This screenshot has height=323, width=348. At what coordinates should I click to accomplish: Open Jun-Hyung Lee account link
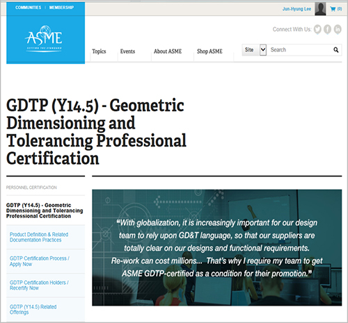tap(296, 9)
